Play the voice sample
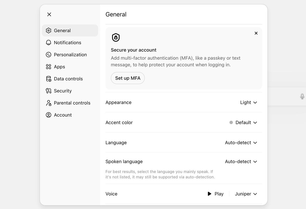 click(x=215, y=194)
